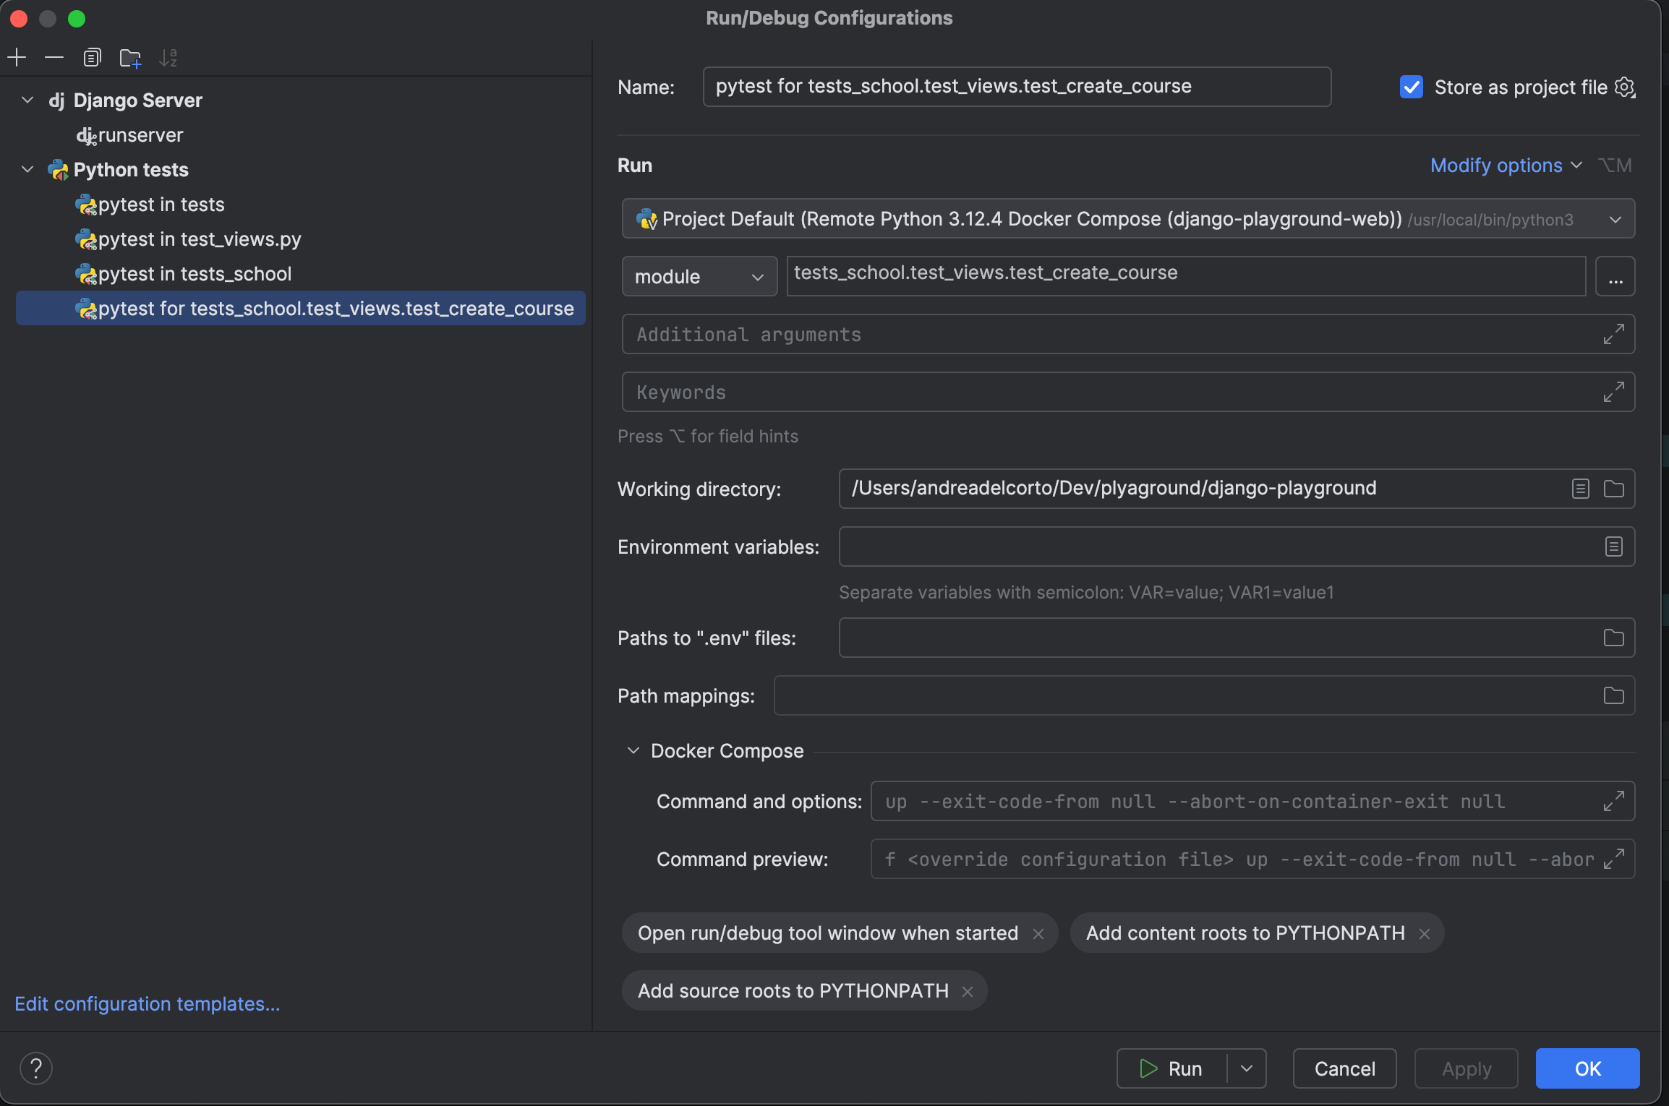
Task: Click the Add New Configuration plus icon
Action: click(x=17, y=57)
